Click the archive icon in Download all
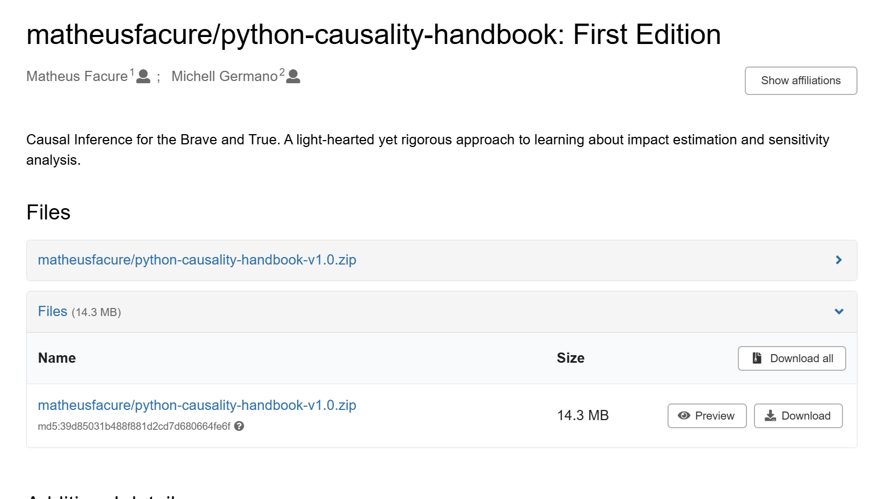The height and width of the screenshot is (499, 887). point(757,358)
